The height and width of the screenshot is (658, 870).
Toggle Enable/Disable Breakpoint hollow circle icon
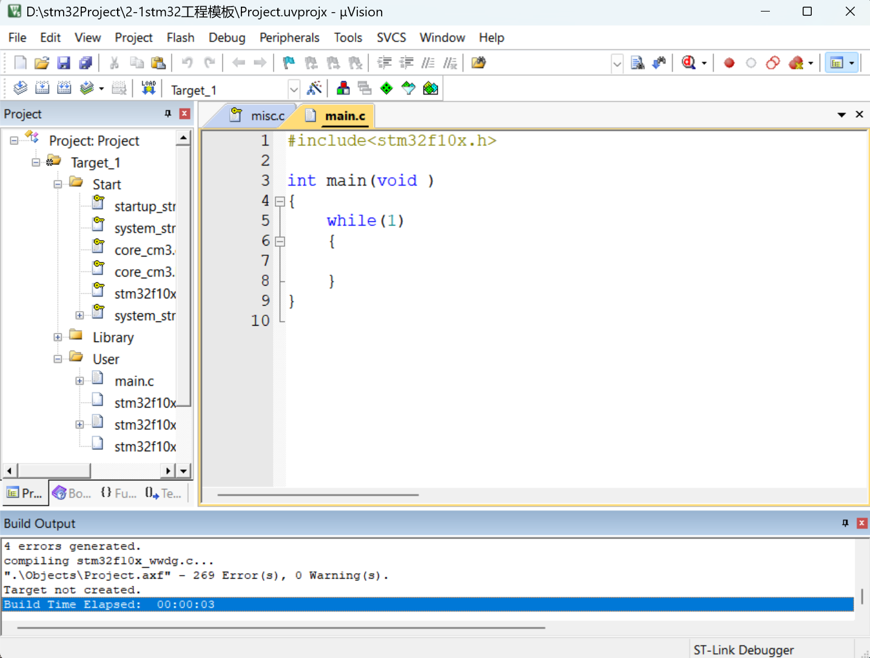tap(751, 62)
